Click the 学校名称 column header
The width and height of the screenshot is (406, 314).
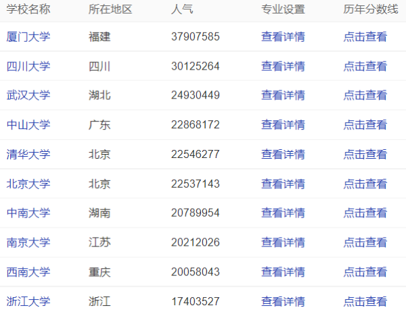[x=28, y=9]
